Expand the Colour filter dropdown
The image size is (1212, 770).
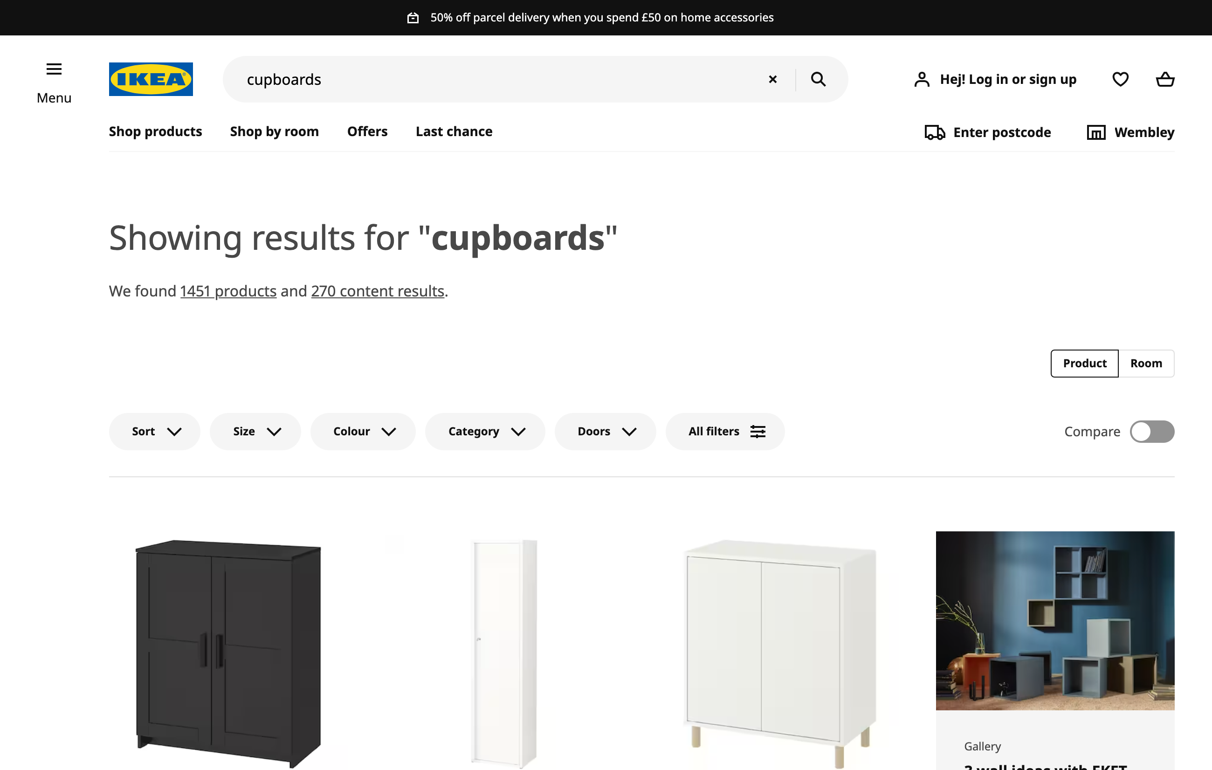click(363, 431)
